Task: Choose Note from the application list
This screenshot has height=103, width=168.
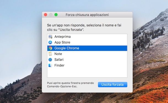Action: click(87, 54)
